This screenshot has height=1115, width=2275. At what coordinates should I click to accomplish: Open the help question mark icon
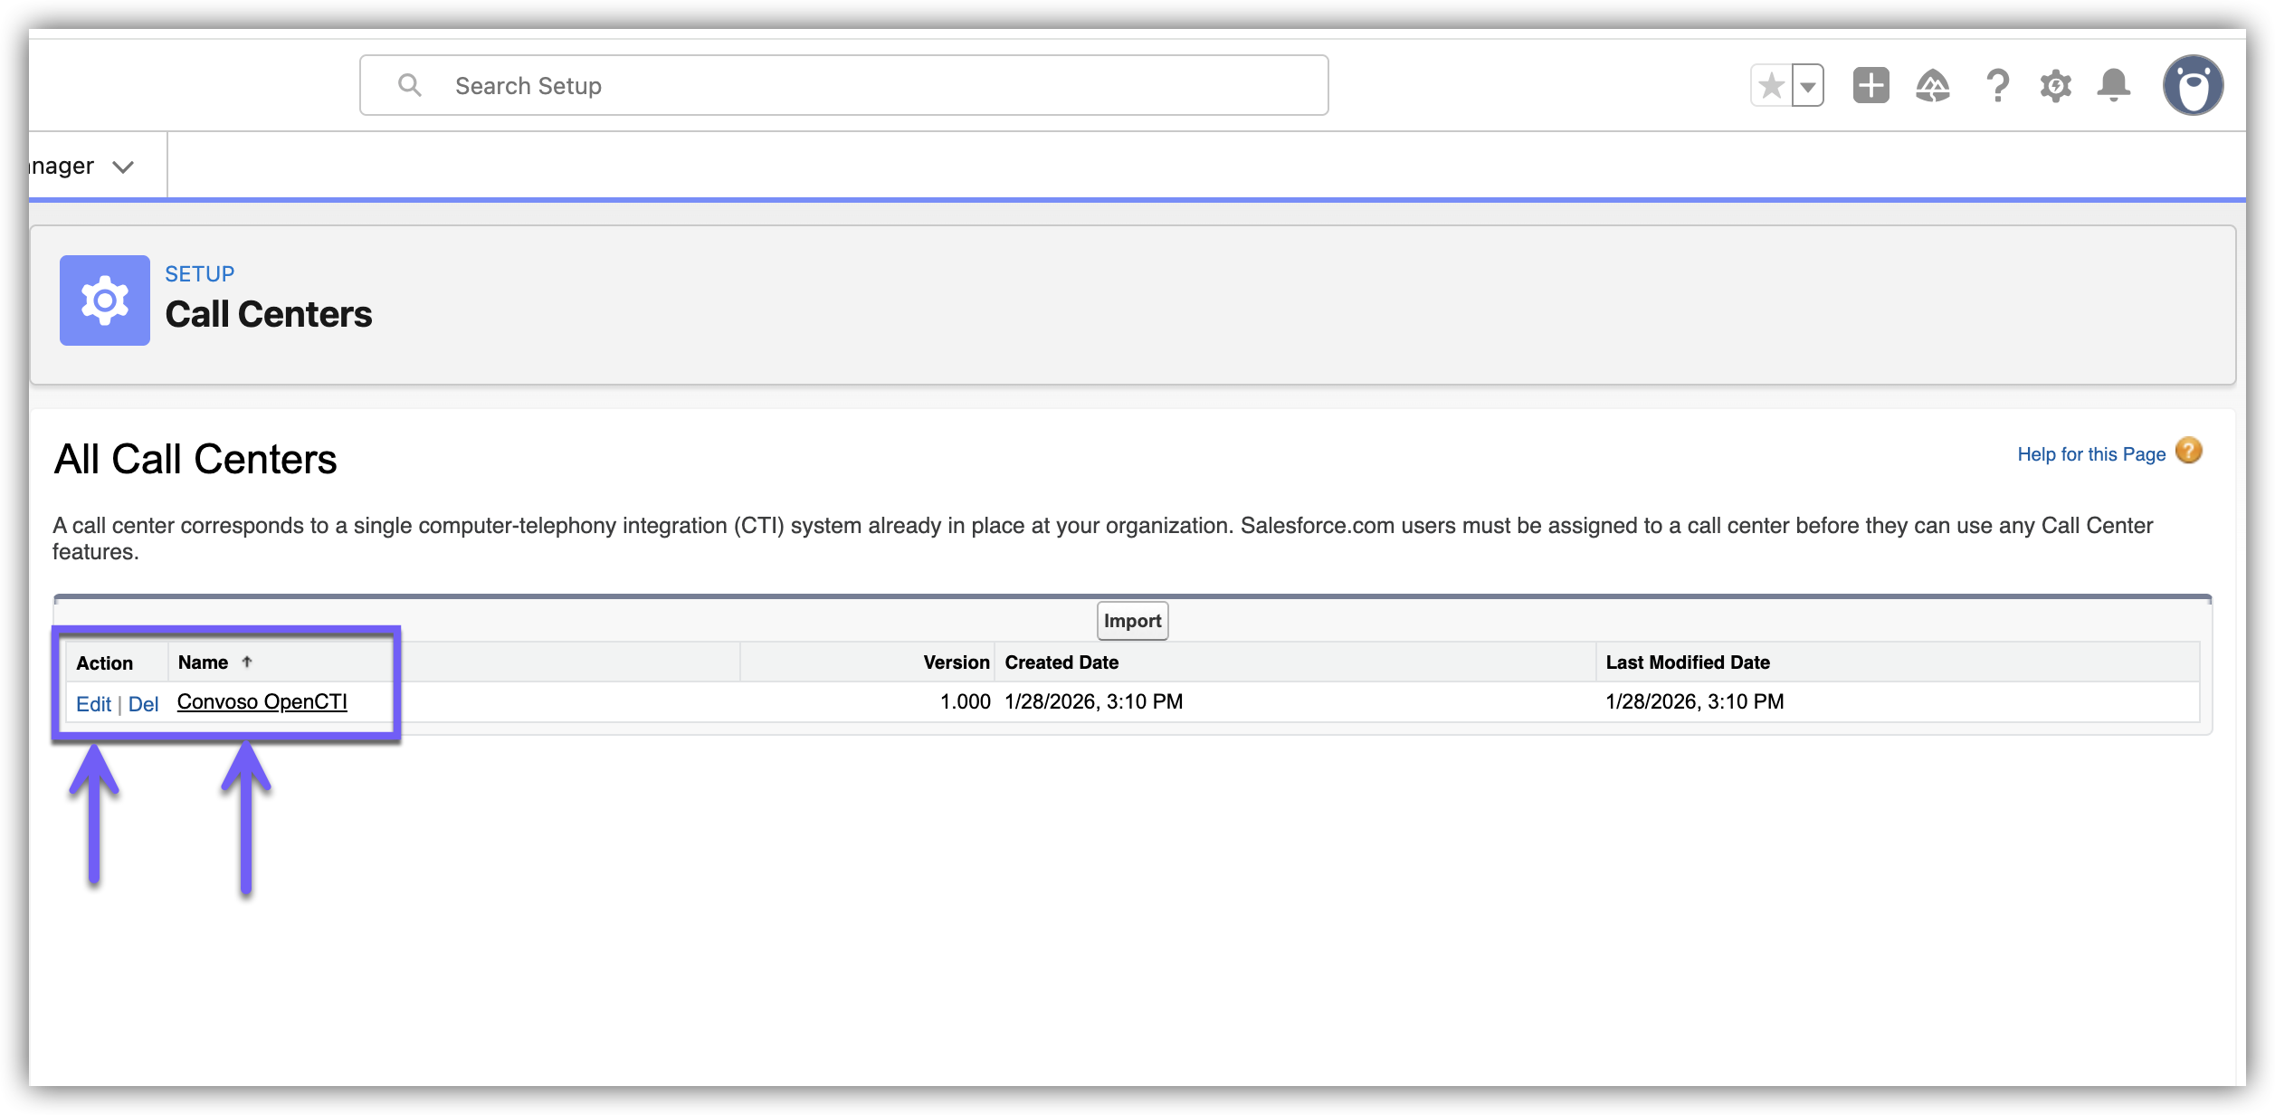click(1997, 86)
